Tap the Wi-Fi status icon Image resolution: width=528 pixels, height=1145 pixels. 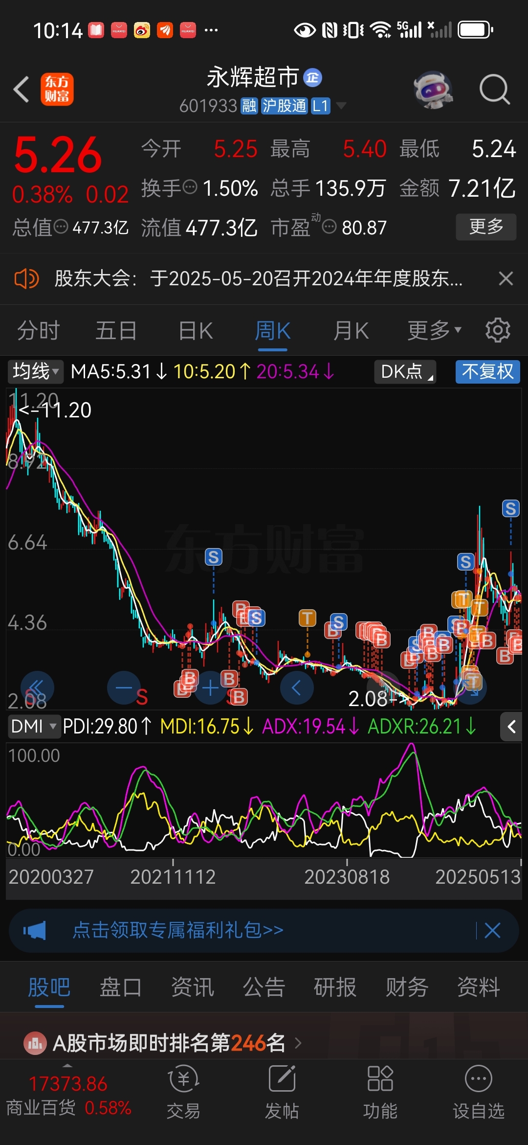[381, 30]
